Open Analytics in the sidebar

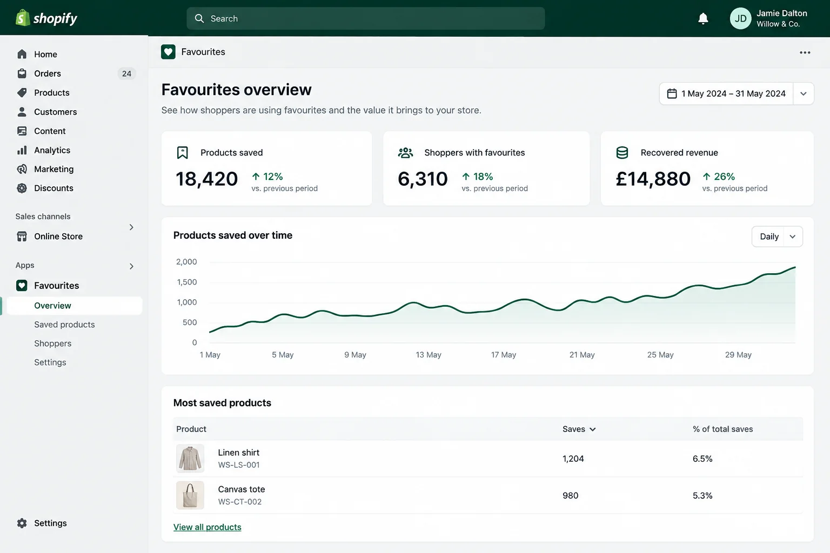pos(52,150)
